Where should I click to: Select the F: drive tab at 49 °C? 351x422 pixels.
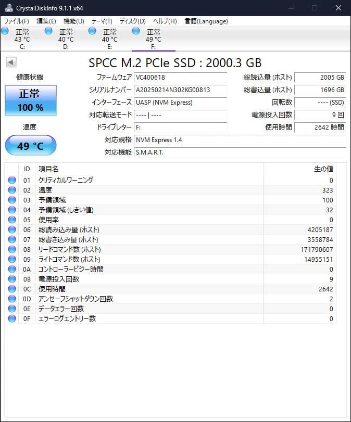point(154,39)
